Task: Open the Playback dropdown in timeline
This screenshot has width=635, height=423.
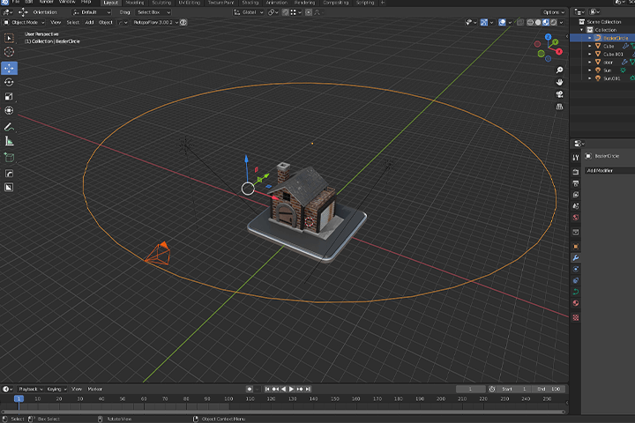Action: (31, 389)
